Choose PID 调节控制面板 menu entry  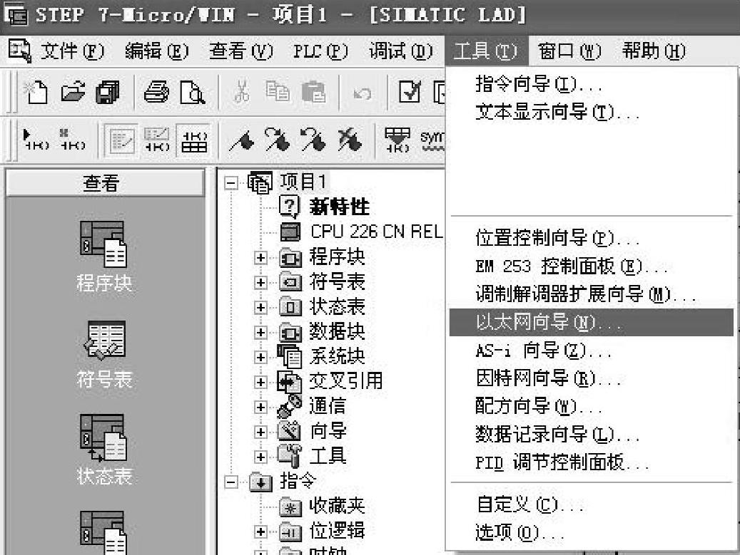coord(592,462)
